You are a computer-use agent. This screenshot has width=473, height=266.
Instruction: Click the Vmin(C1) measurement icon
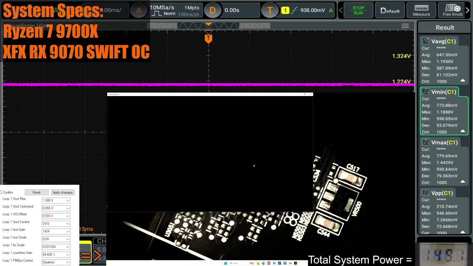click(426, 92)
